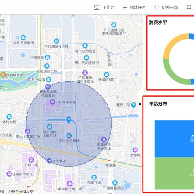Select the 格子酒店 hotel marker
Viewport: 194px width, 194px height.
(49, 160)
